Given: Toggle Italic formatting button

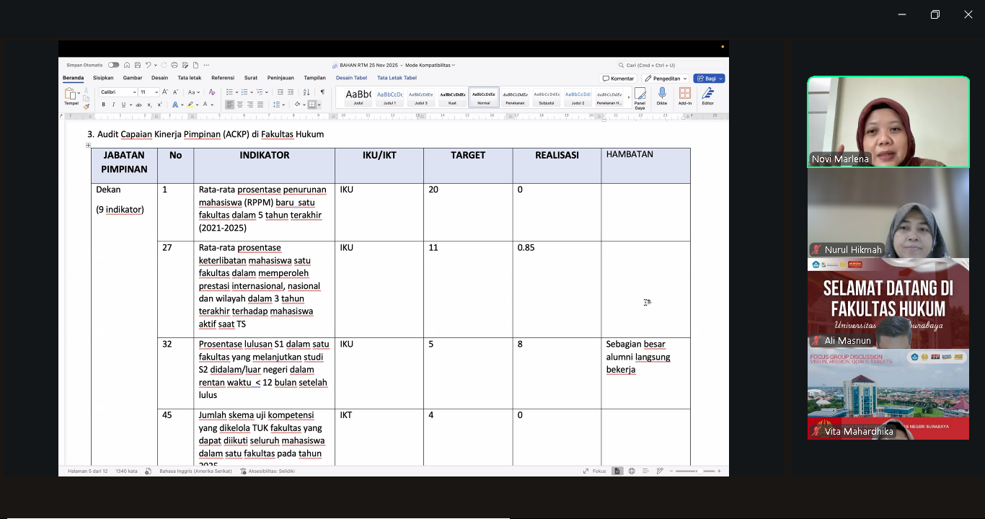Looking at the screenshot, I should pyautogui.click(x=112, y=105).
